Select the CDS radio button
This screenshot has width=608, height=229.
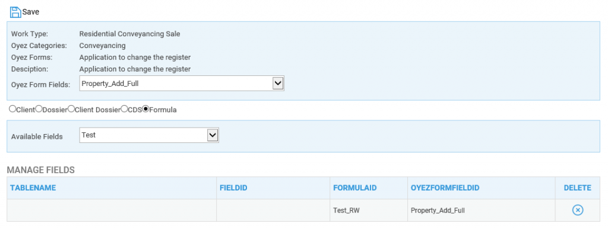(124, 109)
